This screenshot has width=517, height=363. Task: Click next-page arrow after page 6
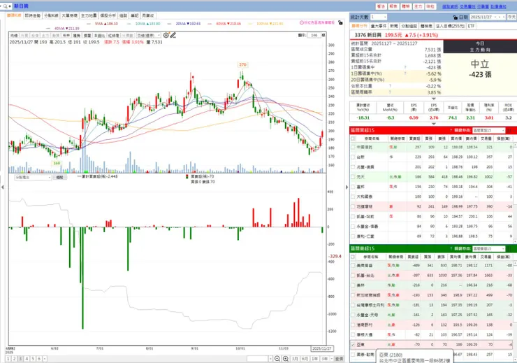[45, 359]
